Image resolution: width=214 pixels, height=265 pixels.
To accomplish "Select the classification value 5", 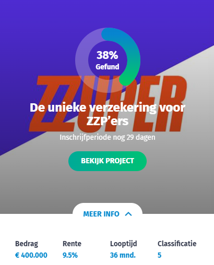I will [x=160, y=255].
